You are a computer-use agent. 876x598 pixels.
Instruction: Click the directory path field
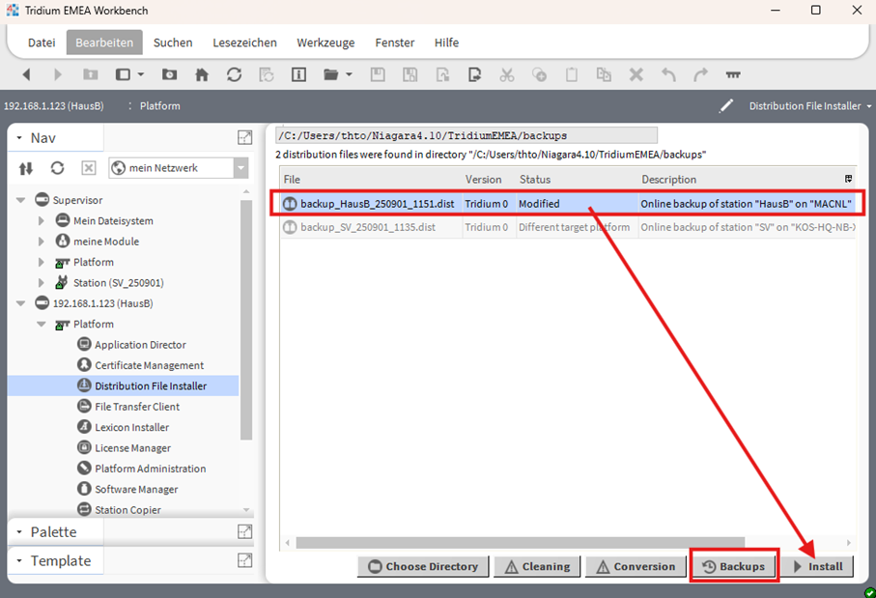pyautogui.click(x=466, y=135)
